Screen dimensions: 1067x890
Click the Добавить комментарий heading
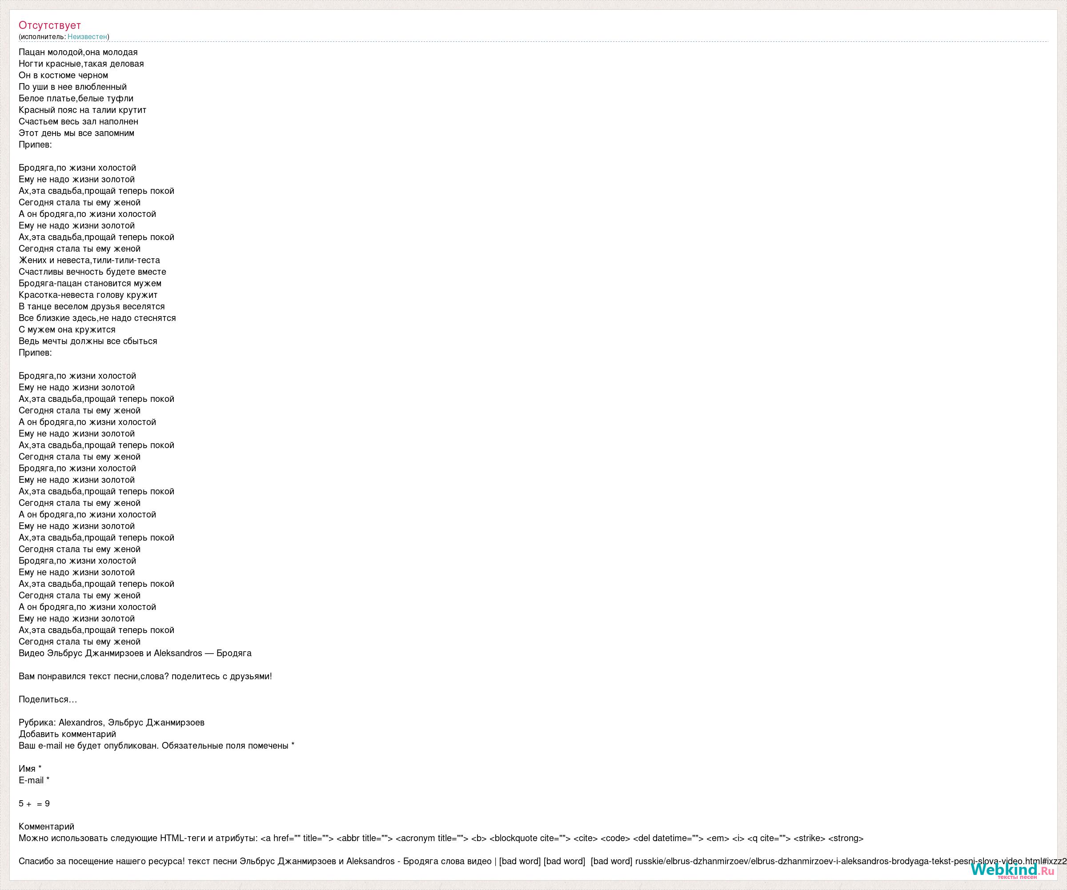[67, 734]
